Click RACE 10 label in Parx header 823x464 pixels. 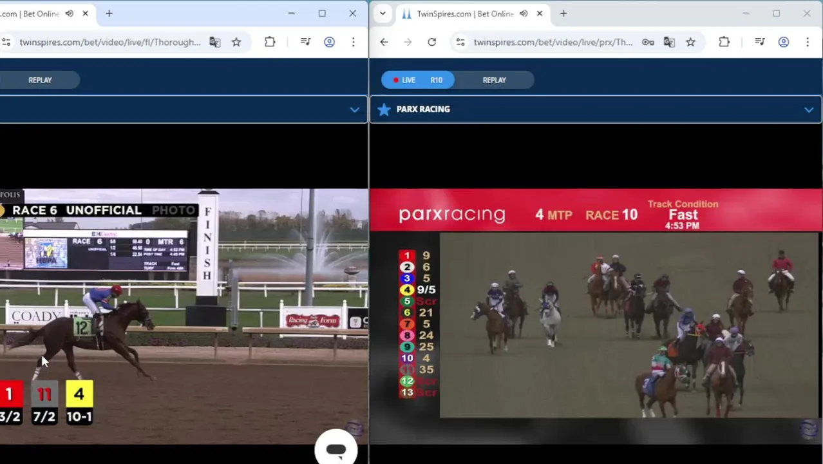pos(611,215)
